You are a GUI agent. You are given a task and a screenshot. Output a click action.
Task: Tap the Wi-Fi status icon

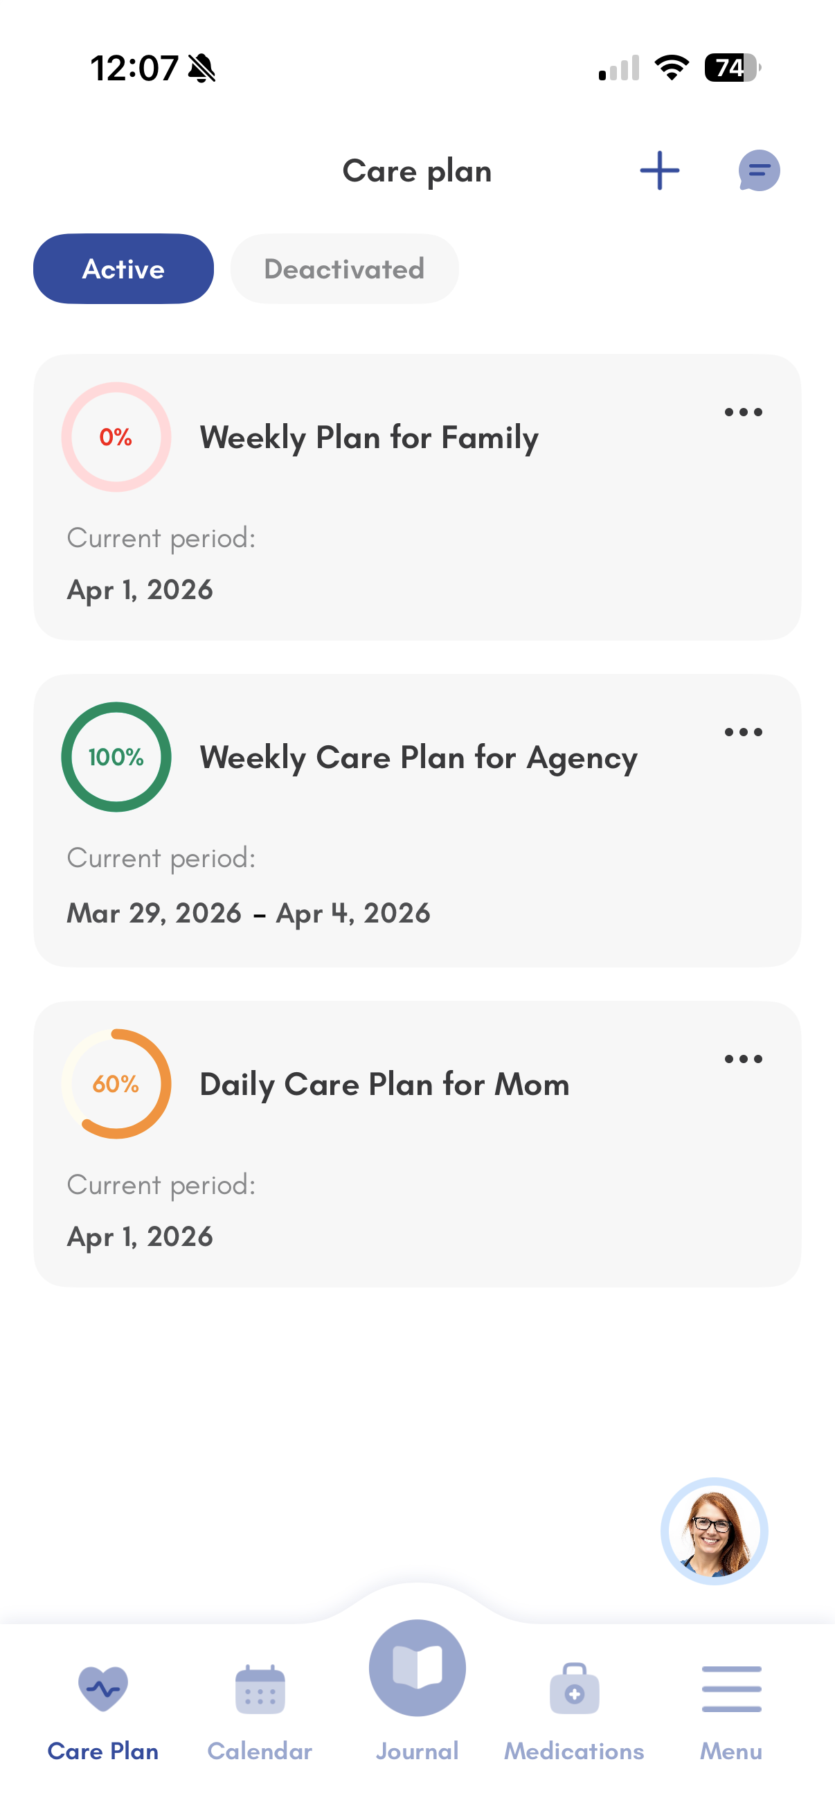672,68
